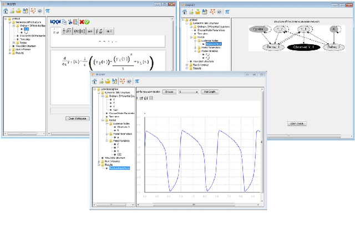
Task: Click the paste clipboard icon in the equation editor
Action: (75, 22)
